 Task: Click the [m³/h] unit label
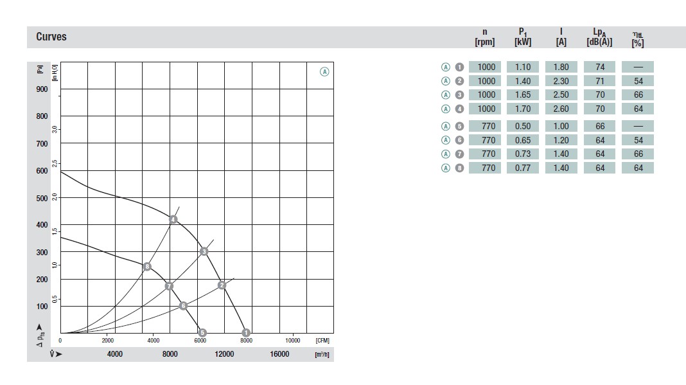click(x=322, y=354)
